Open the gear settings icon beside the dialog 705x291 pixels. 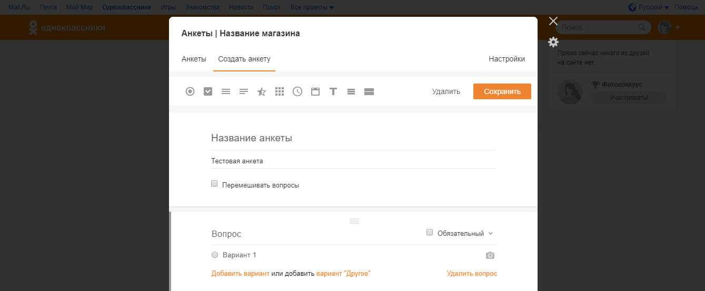coord(553,42)
